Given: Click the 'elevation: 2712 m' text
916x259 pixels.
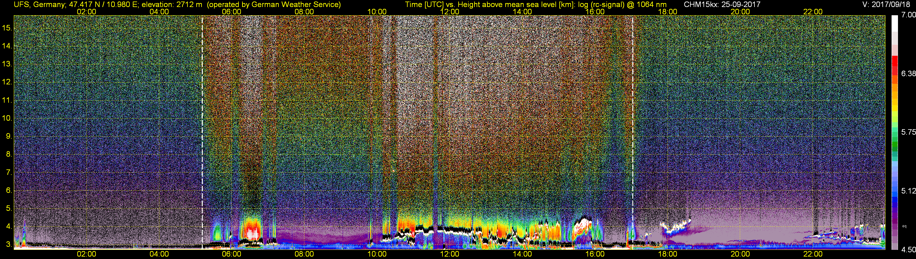Looking at the screenshot, I should click(172, 5).
